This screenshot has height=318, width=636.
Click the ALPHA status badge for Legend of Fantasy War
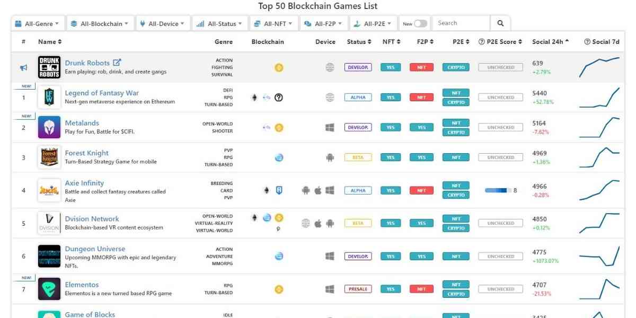coord(358,98)
